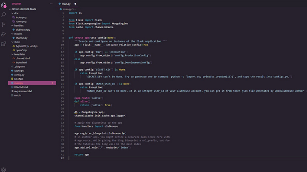Click the breadcrumb ellipsis after main.py
307x172 pixels.
75,9
